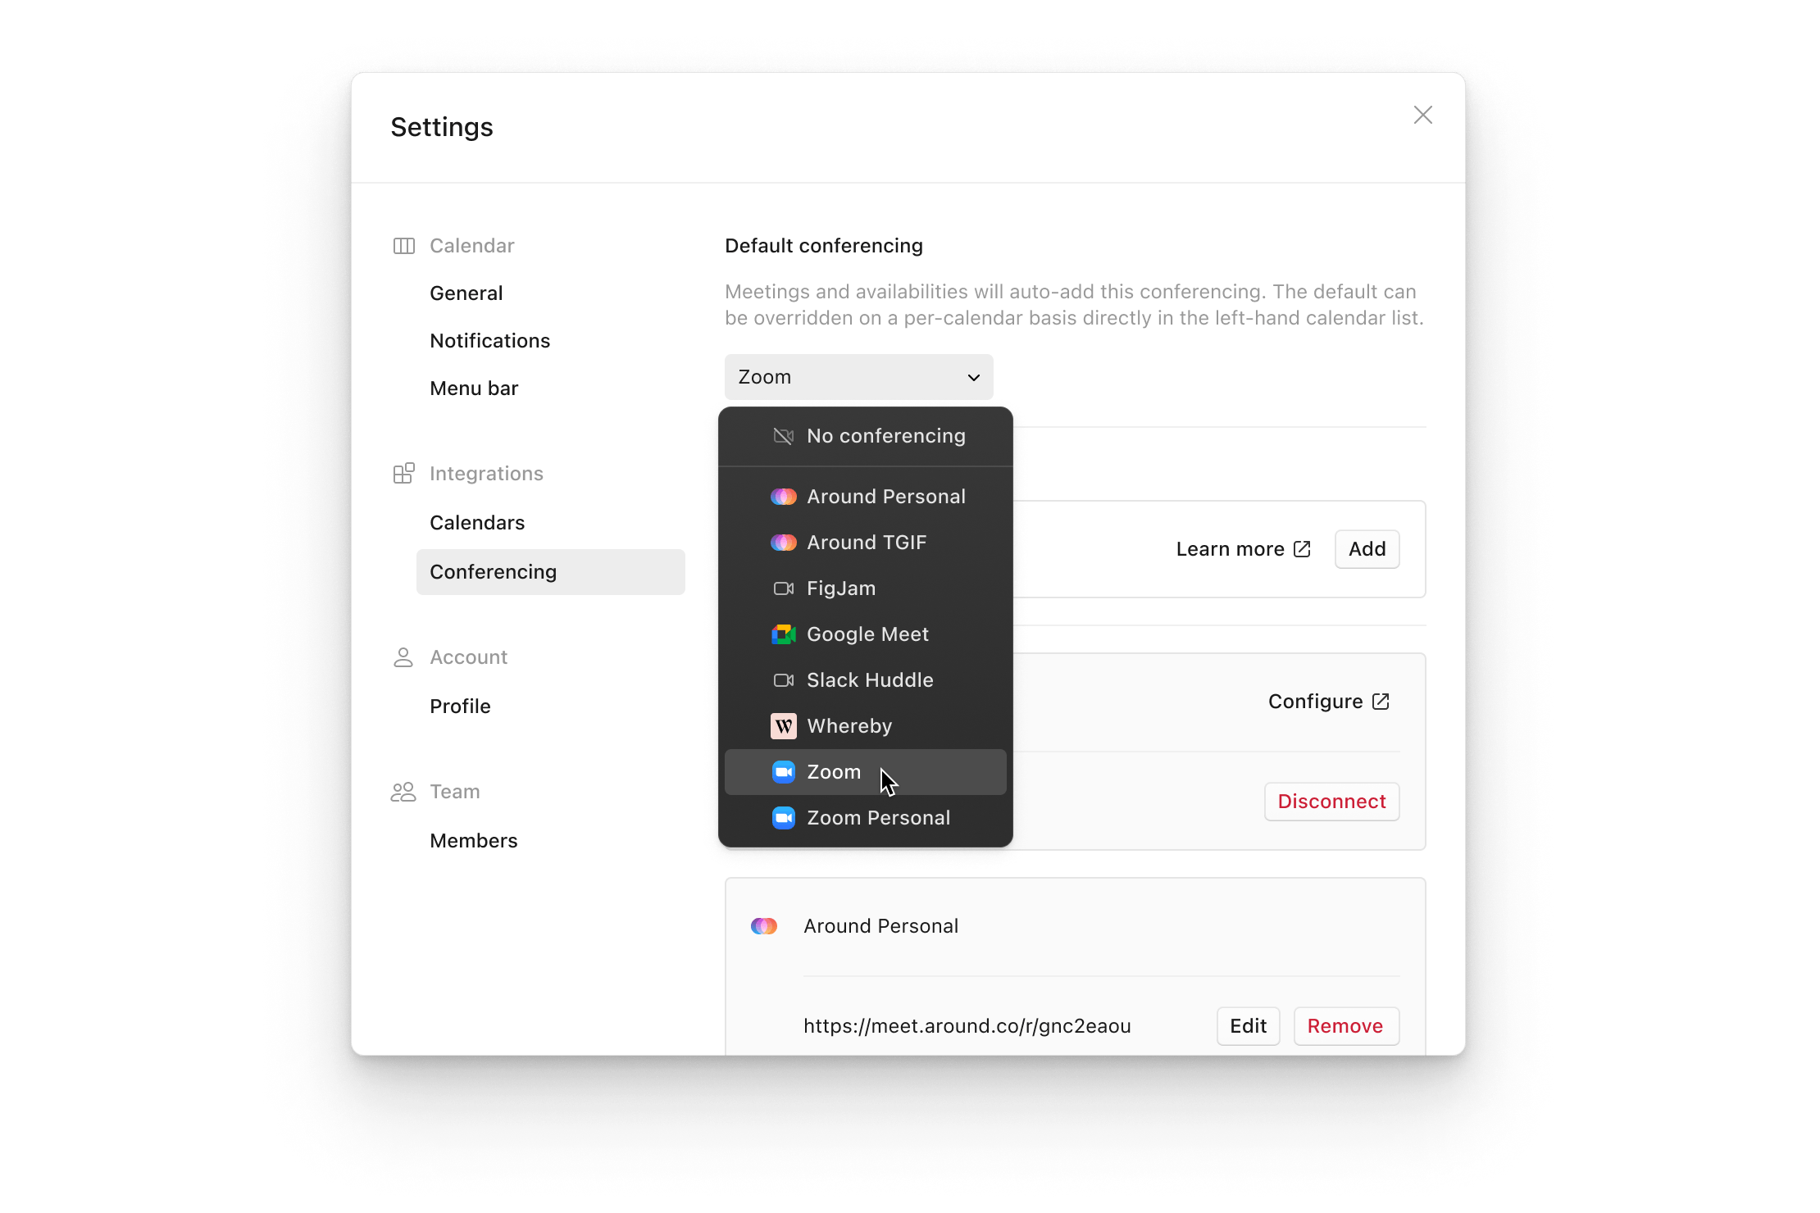This screenshot has height=1213, width=1820.
Task: Click the Remove button for Around Personal
Action: point(1345,1024)
